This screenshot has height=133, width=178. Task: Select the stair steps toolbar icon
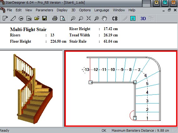point(13,18)
